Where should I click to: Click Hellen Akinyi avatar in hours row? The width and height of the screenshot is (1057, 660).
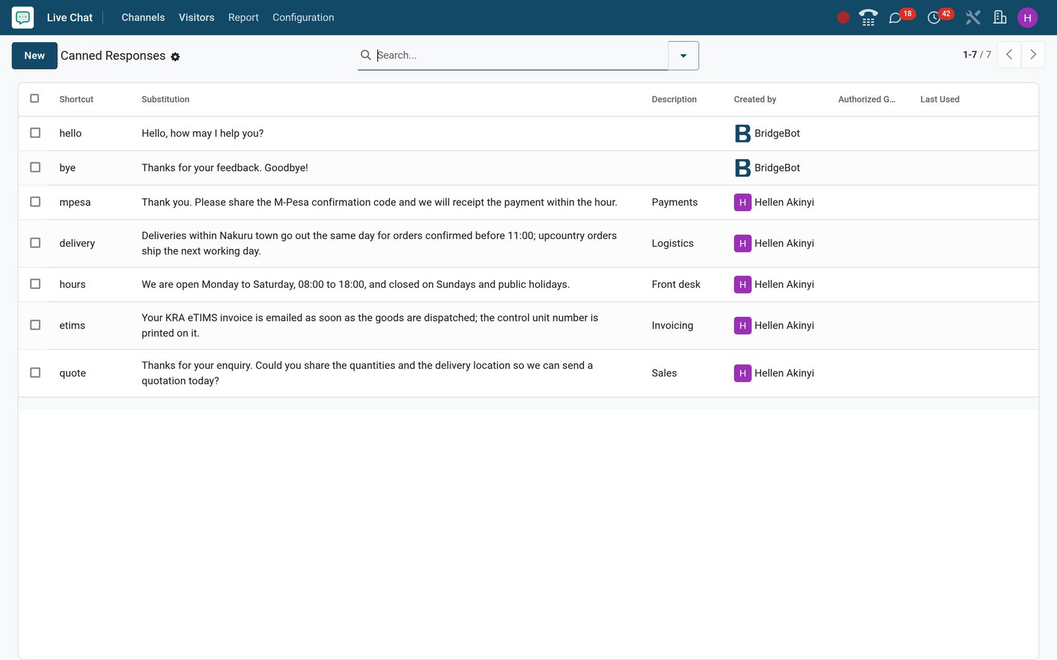(743, 284)
